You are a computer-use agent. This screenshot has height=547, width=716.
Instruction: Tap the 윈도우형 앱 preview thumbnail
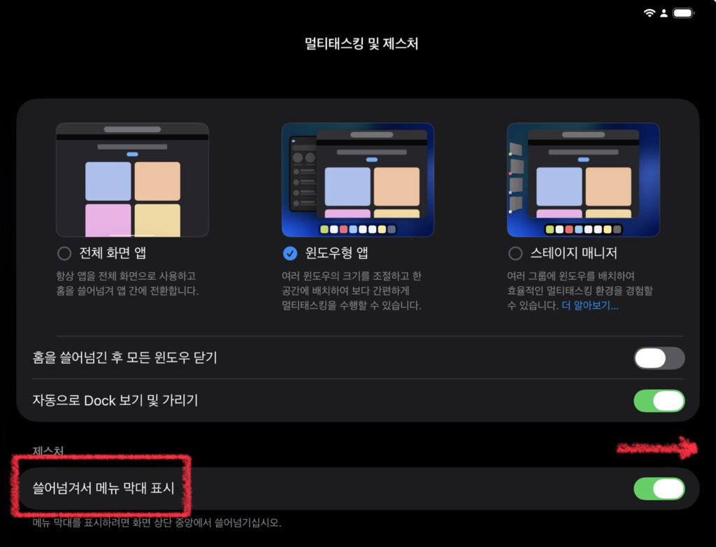(x=357, y=180)
